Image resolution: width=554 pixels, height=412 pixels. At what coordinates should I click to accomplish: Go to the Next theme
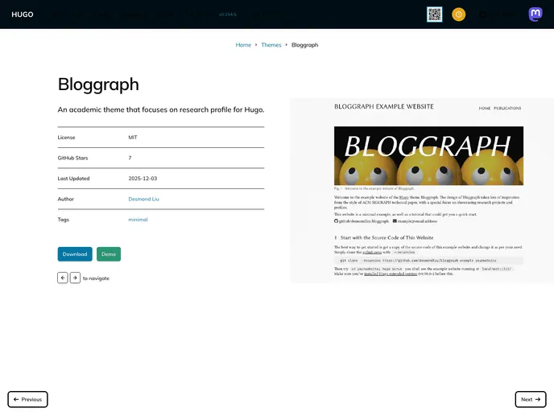pyautogui.click(x=531, y=399)
